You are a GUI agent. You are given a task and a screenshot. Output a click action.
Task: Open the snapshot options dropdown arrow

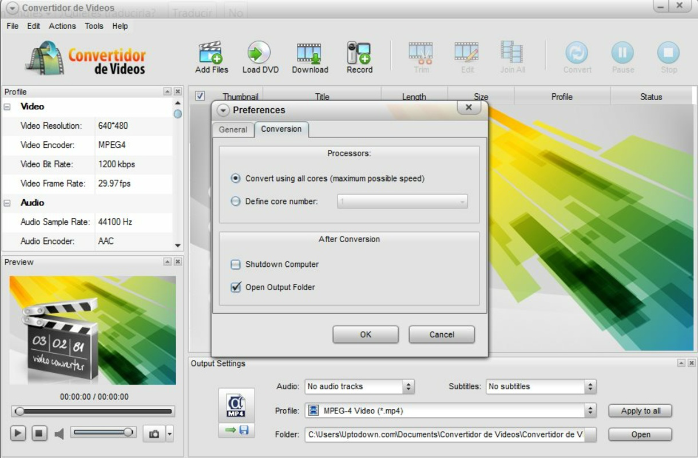tap(169, 434)
